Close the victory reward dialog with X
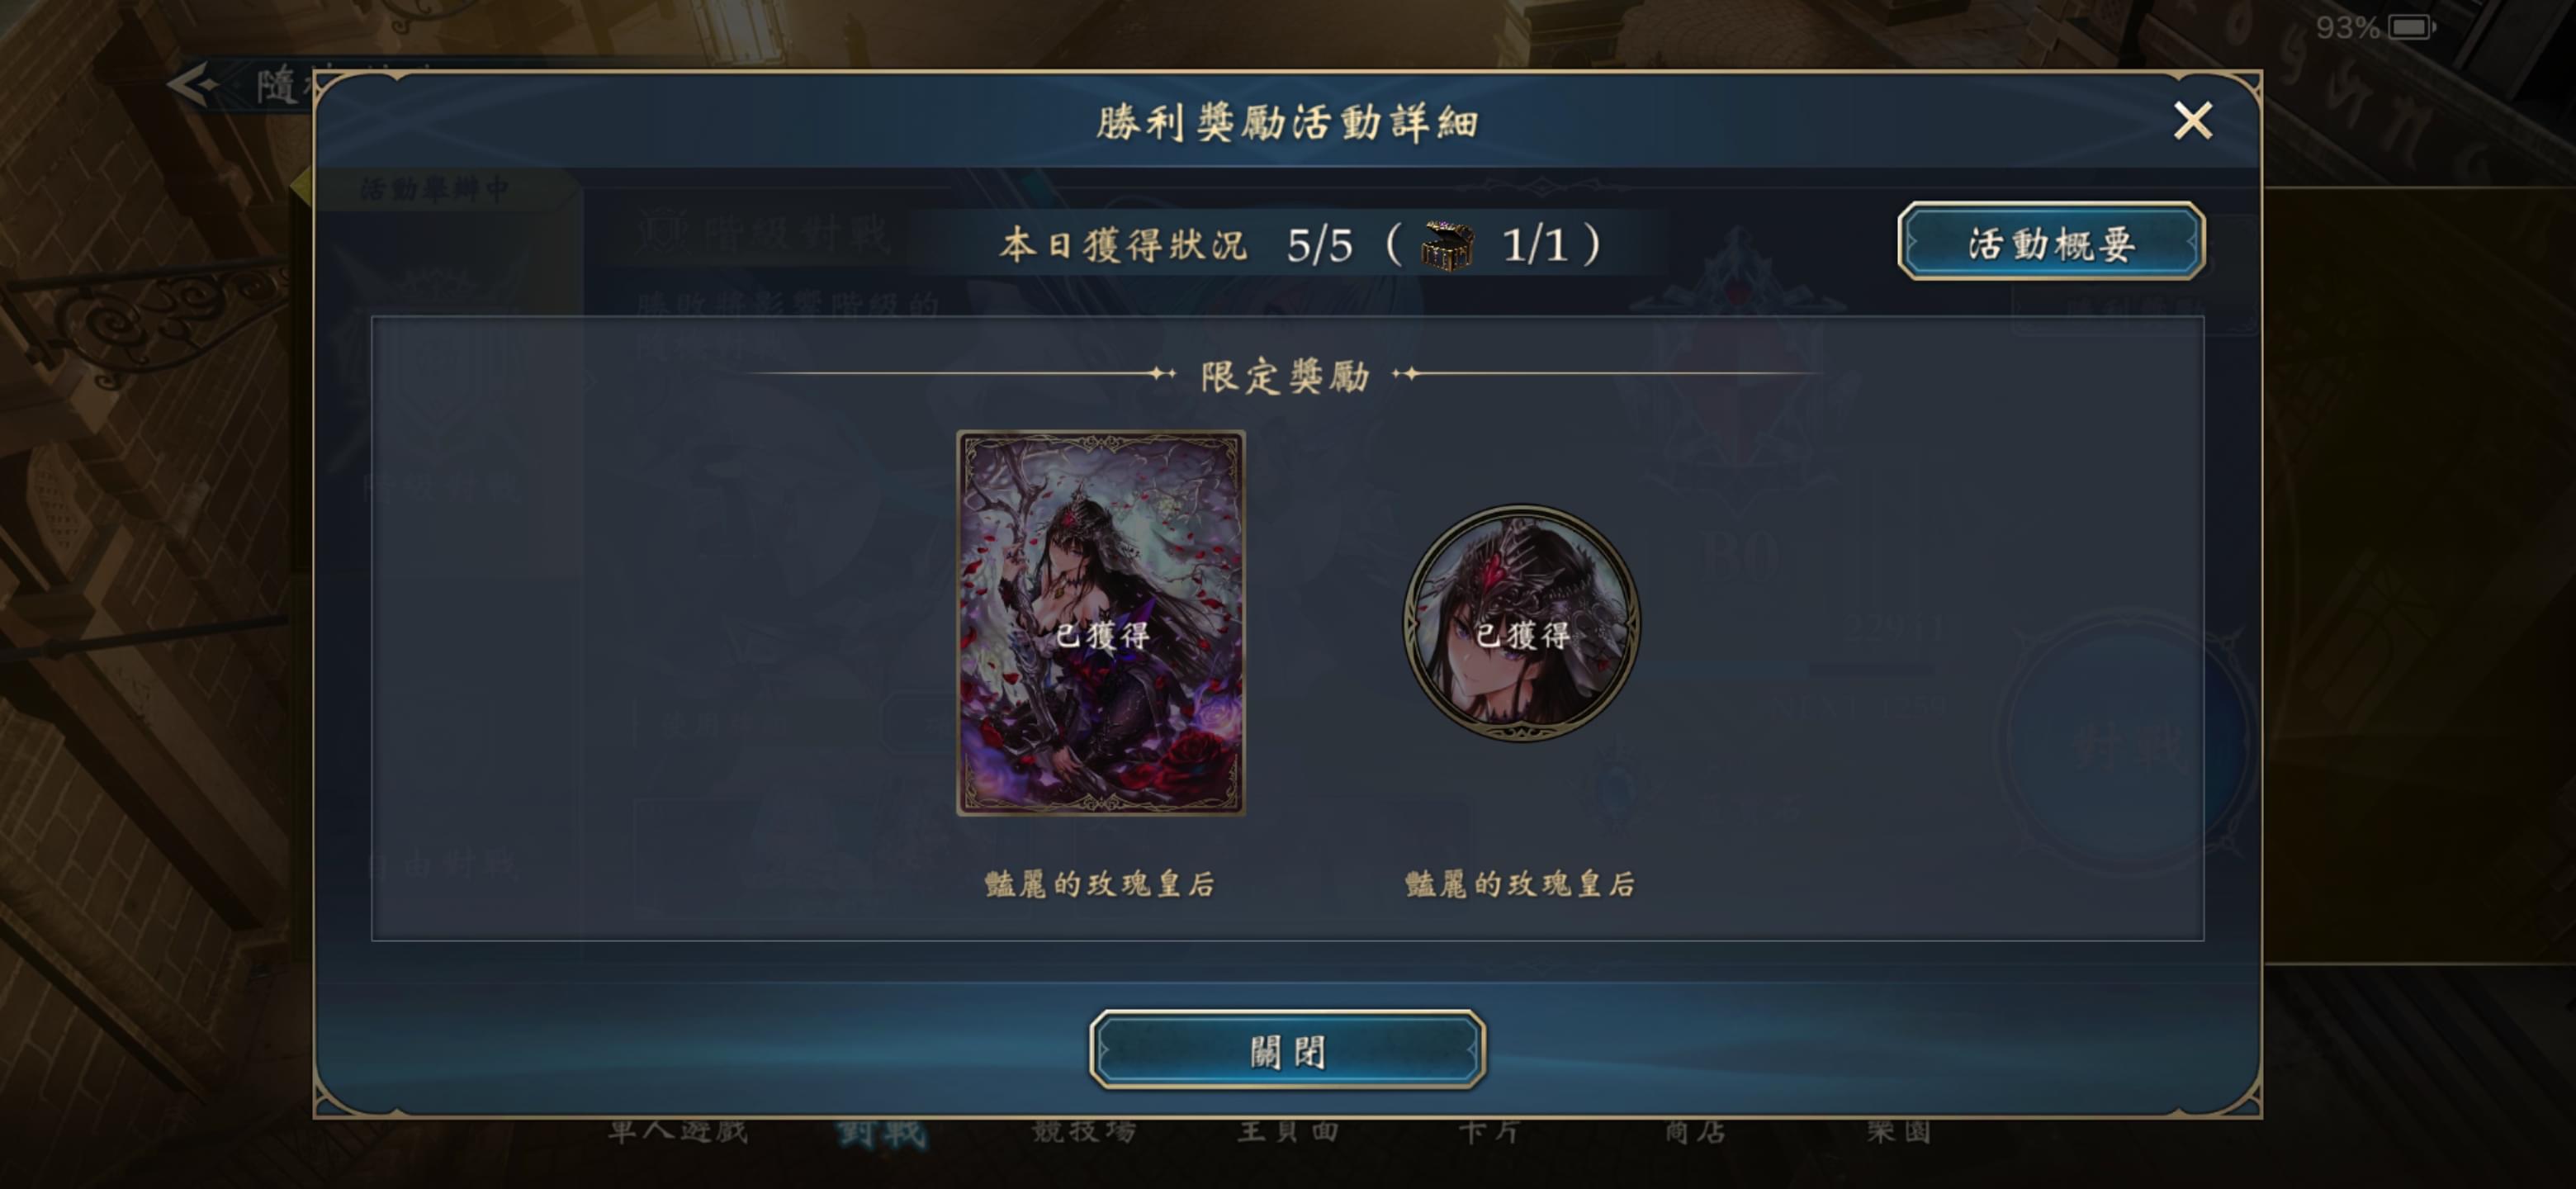 pyautogui.click(x=2192, y=121)
